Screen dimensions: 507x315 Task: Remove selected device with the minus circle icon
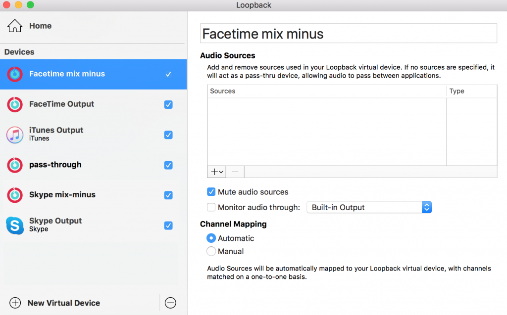click(x=170, y=303)
